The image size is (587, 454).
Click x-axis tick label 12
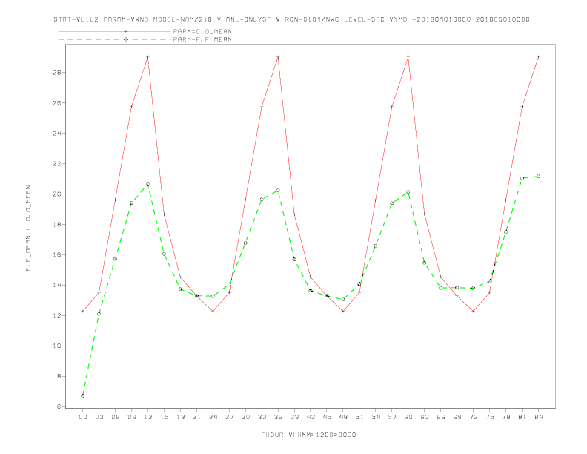point(148,417)
